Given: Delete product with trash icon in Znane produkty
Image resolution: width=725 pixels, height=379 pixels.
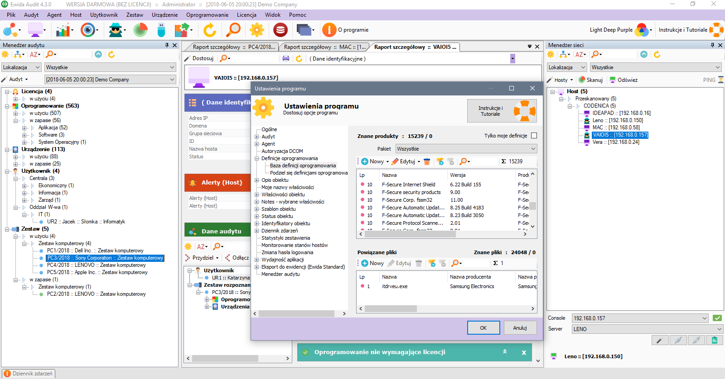Looking at the screenshot, I should 427,161.
